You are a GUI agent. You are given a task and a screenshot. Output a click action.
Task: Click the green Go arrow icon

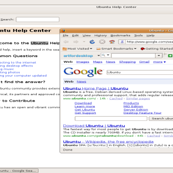(x=170, y=56)
